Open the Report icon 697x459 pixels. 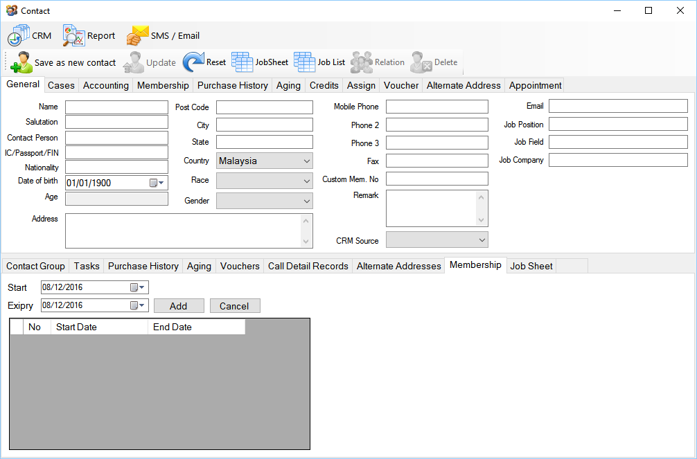coord(73,35)
